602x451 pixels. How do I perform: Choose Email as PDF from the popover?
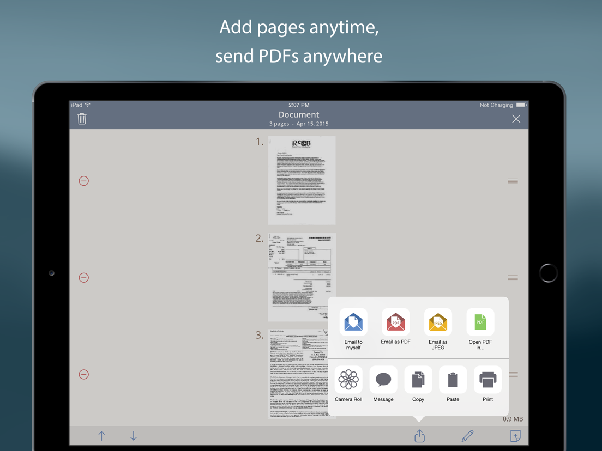click(395, 322)
